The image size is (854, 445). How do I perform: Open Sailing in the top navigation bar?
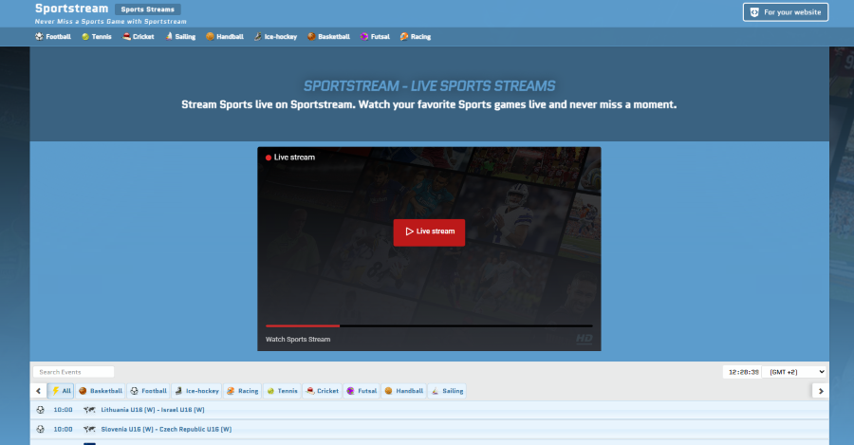tap(180, 37)
